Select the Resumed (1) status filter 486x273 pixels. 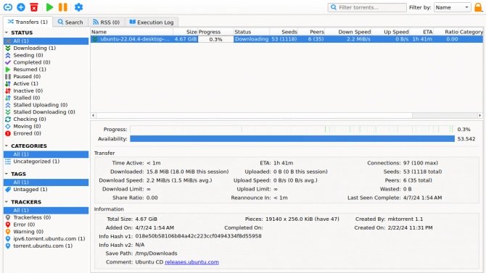46,70
